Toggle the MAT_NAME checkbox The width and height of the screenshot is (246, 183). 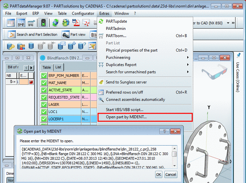44,83
